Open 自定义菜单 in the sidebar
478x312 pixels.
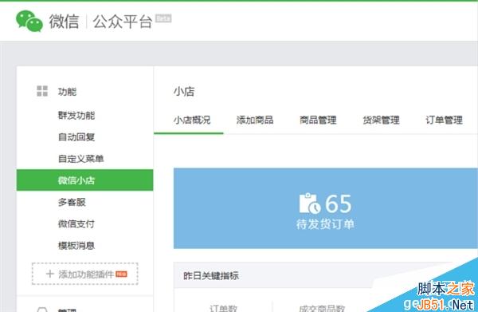point(81,159)
